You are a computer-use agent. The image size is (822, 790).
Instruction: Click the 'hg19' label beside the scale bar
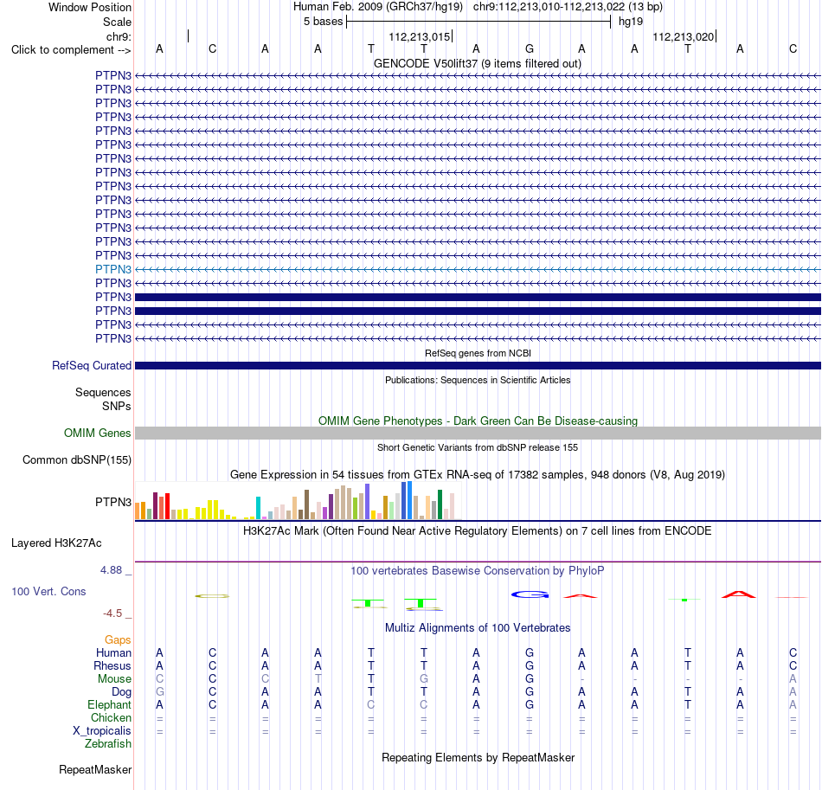pyautogui.click(x=631, y=22)
